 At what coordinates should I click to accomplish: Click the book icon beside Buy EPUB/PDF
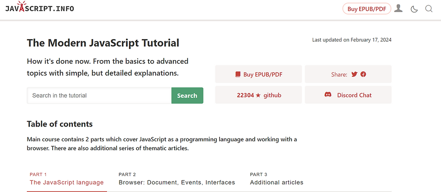[x=238, y=74]
